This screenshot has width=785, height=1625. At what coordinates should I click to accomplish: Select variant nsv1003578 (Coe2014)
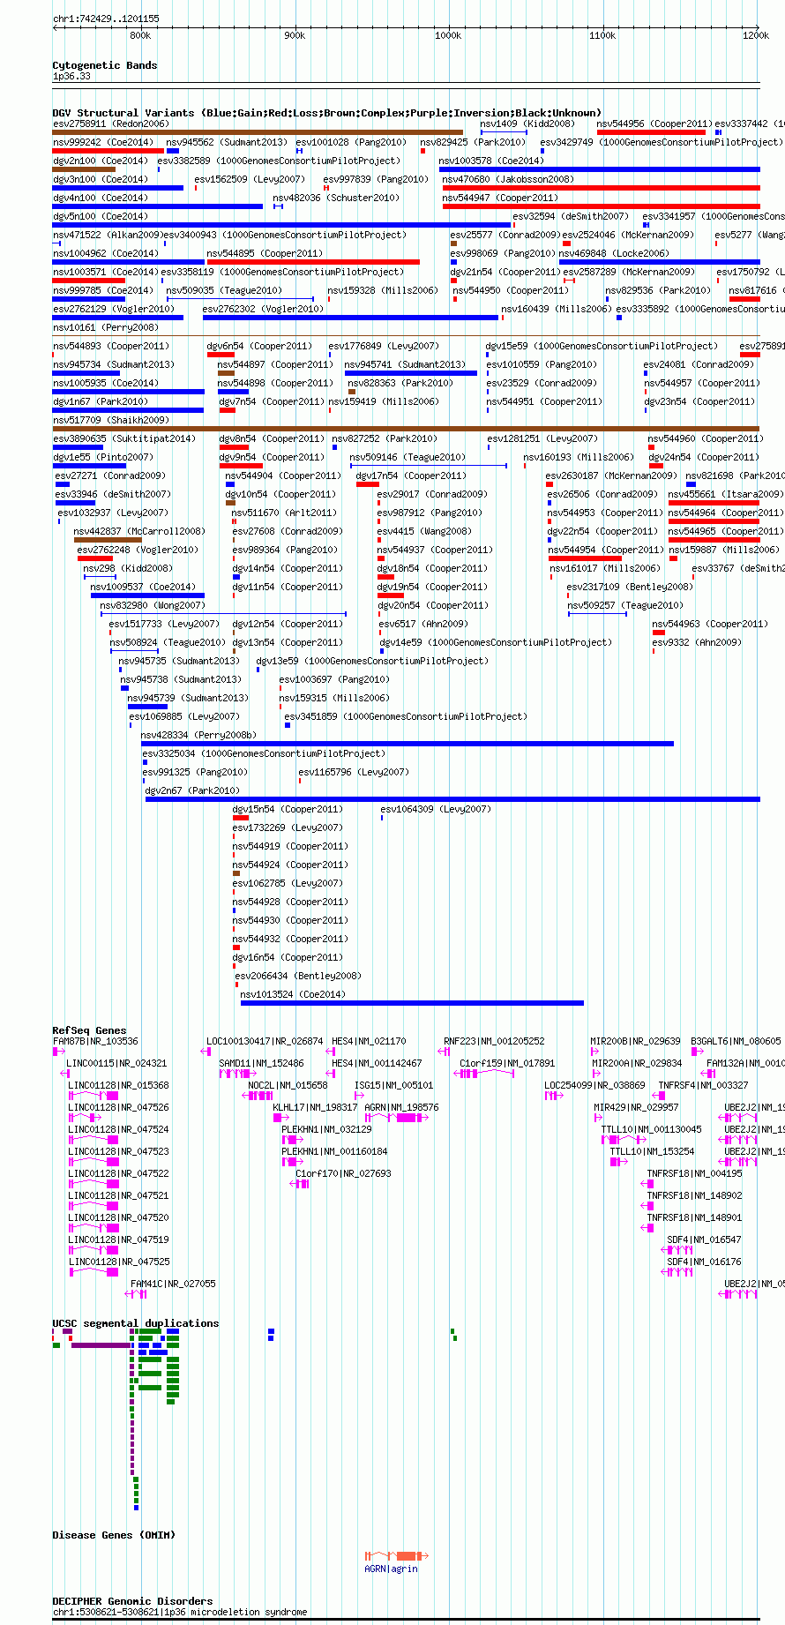491,161
